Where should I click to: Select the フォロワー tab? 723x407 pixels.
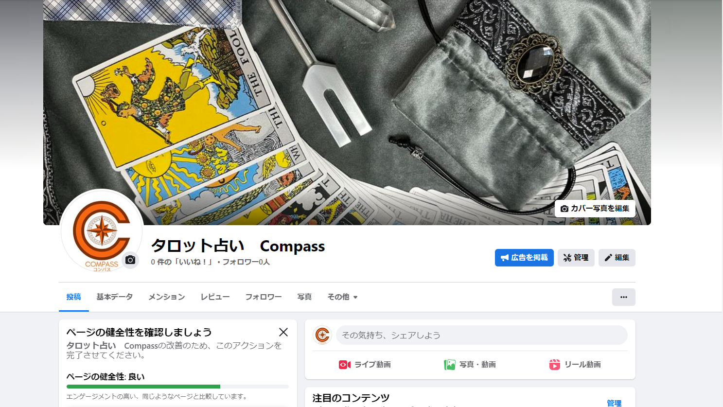coord(264,297)
